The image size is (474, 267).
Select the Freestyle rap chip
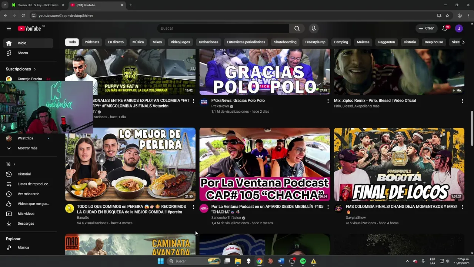(315, 42)
